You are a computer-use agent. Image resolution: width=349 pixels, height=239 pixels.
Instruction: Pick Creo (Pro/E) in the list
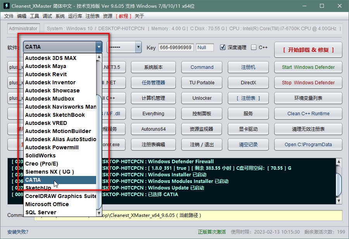pos(60,164)
